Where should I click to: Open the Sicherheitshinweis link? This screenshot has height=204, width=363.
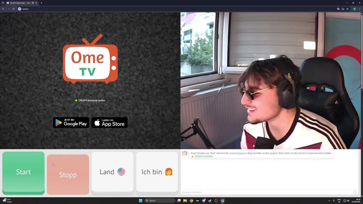tap(204, 156)
